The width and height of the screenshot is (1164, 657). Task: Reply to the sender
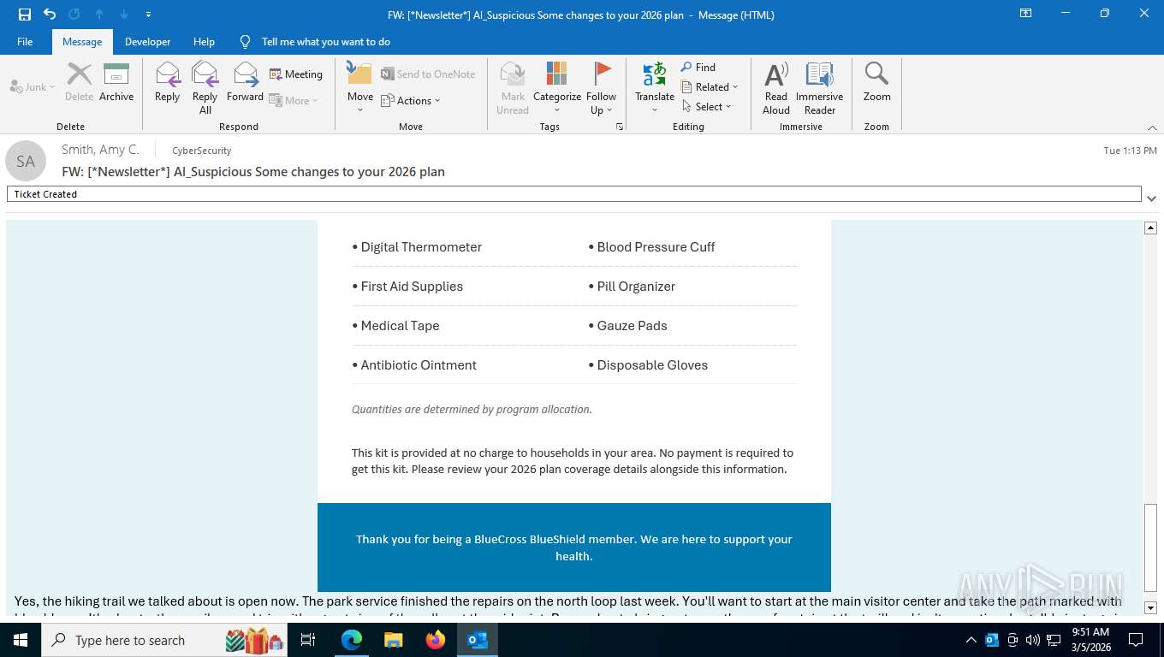[167, 83]
